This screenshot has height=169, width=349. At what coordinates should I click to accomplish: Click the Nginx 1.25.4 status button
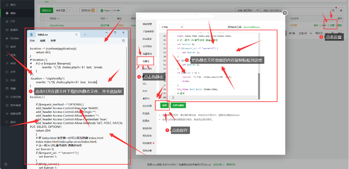pyautogui.click(x=110, y=10)
